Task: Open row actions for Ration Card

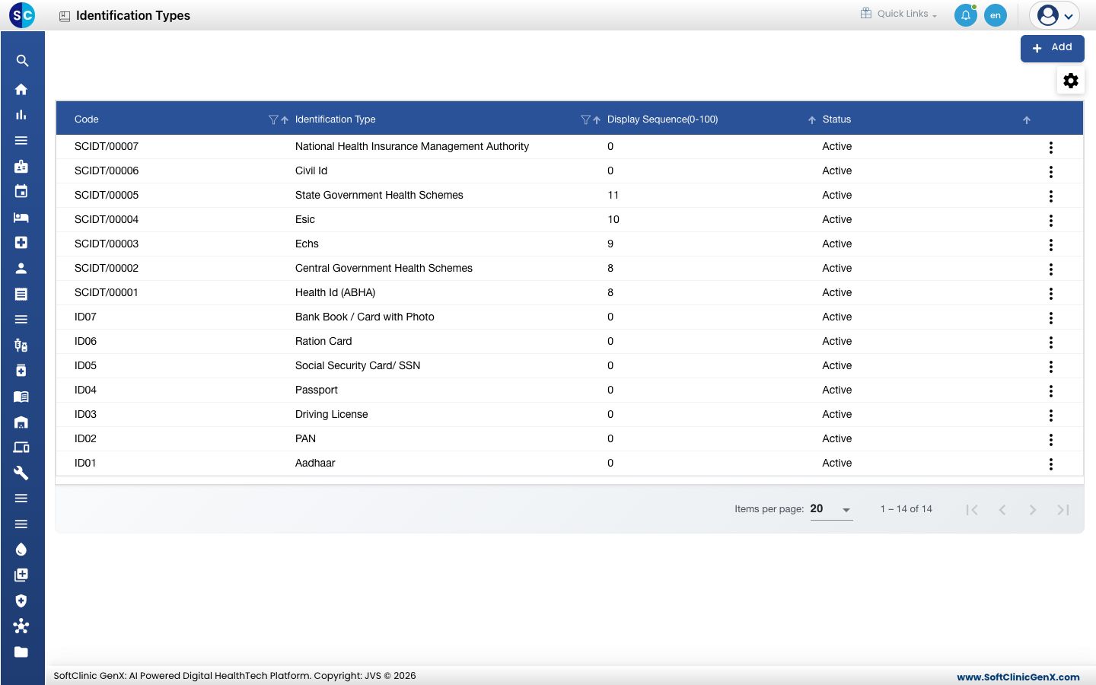Action: 1051,342
